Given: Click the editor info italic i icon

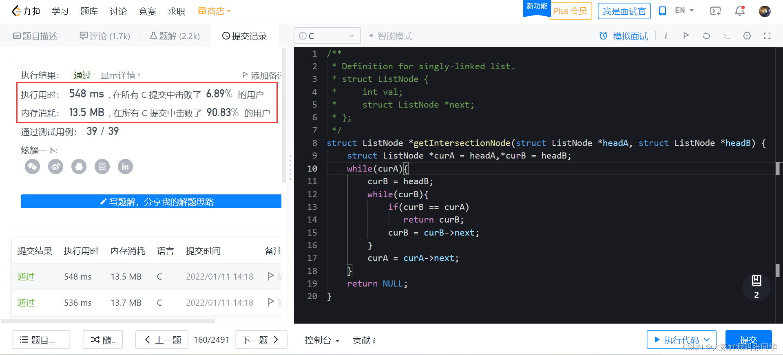Looking at the screenshot, I should [x=666, y=36].
